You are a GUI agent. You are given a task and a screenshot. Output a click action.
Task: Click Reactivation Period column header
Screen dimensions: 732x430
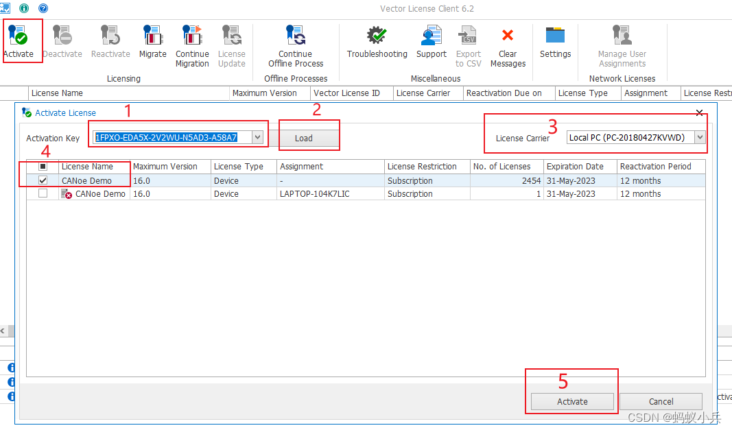coord(661,166)
